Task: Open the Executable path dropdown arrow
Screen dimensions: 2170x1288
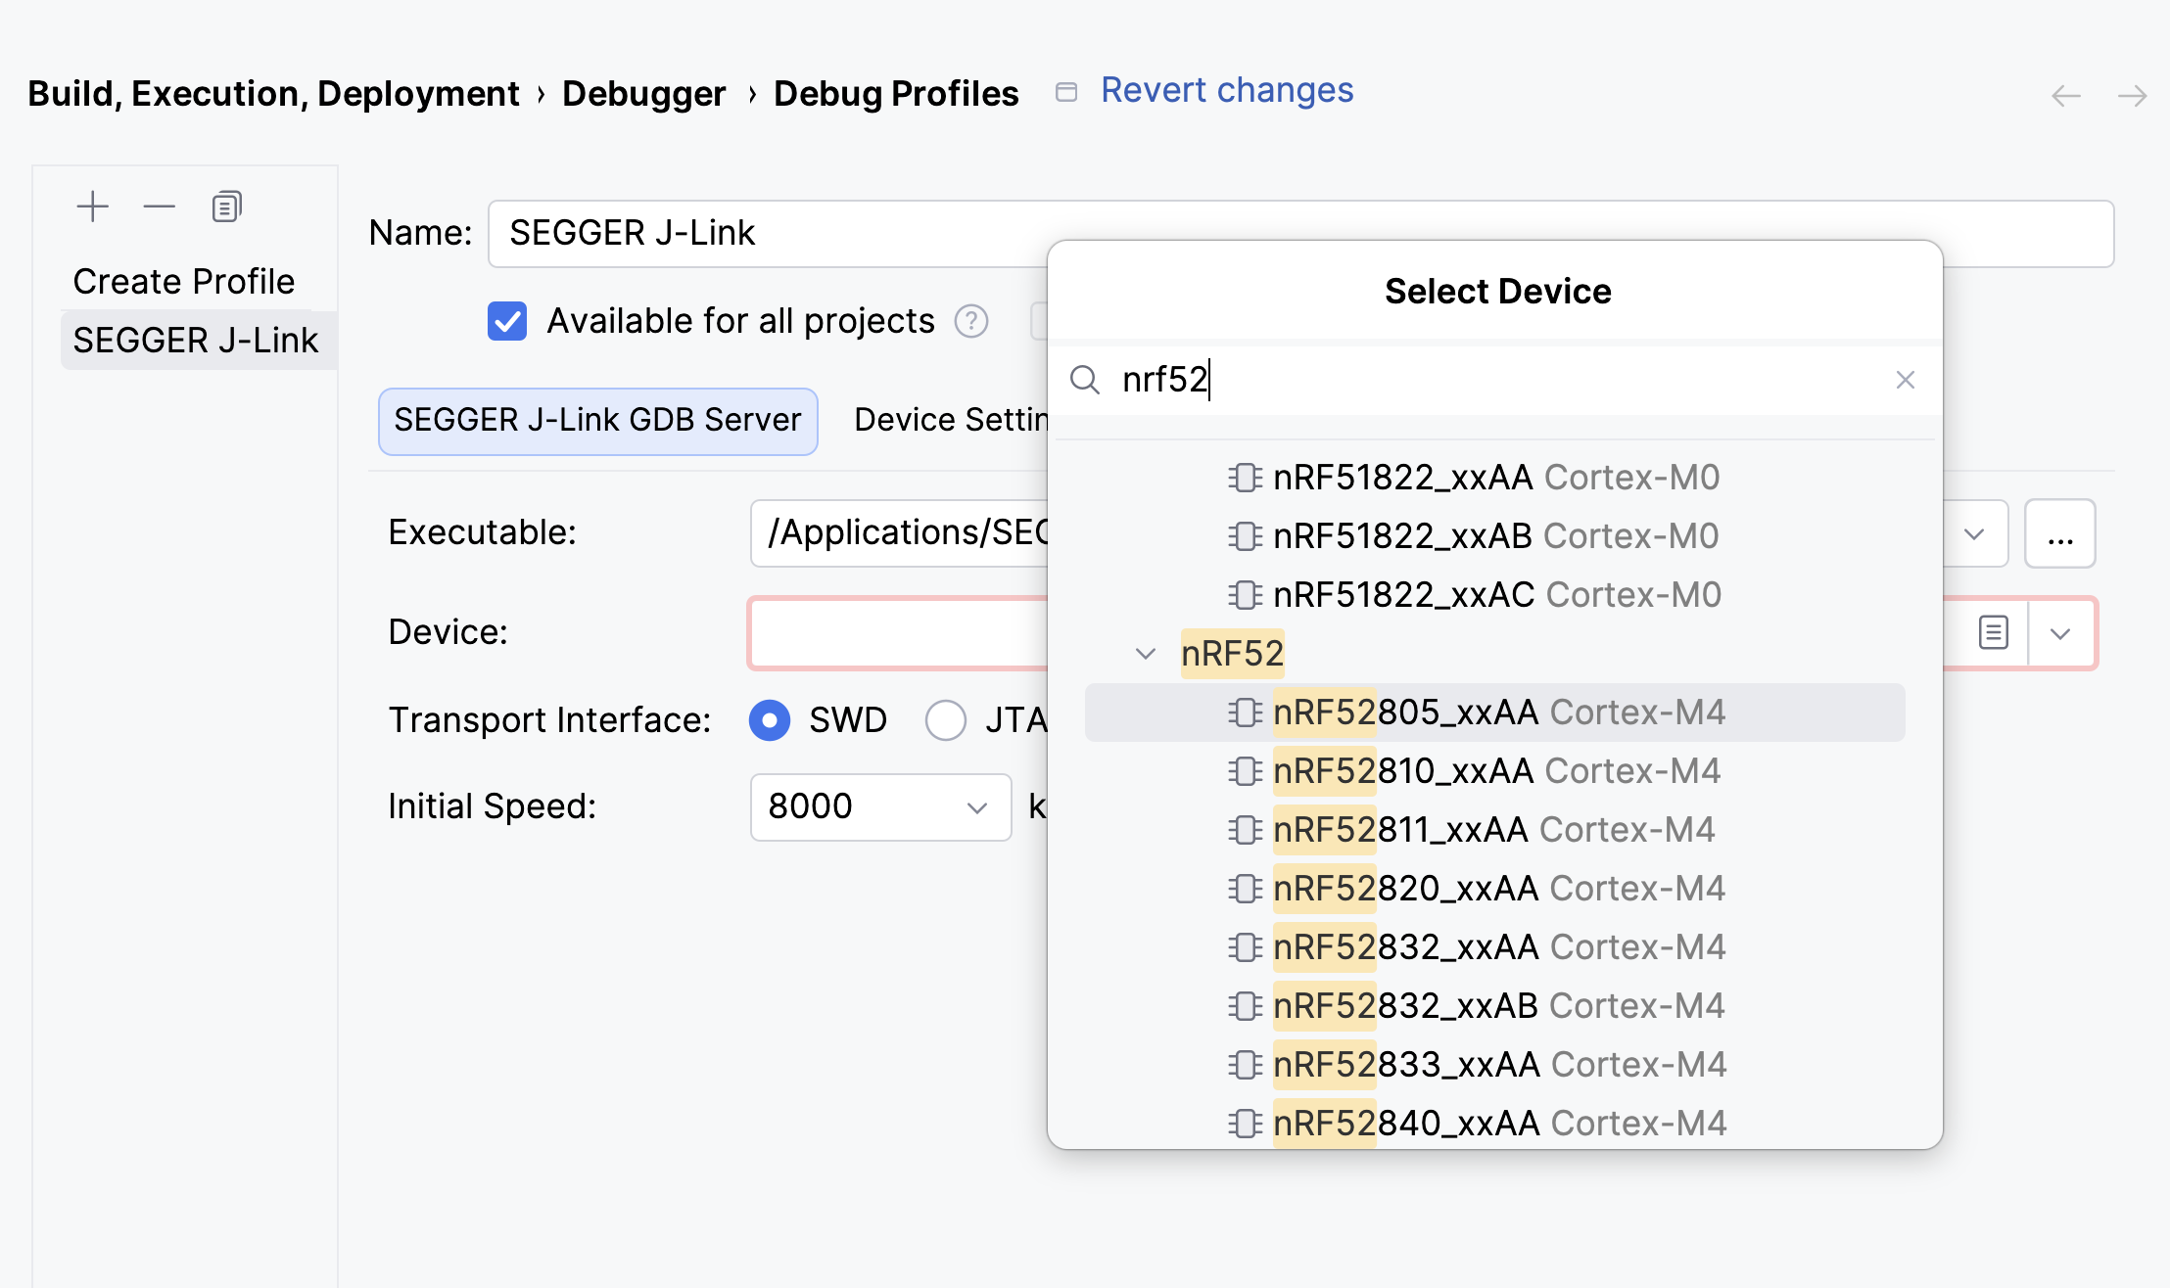Action: [1974, 533]
